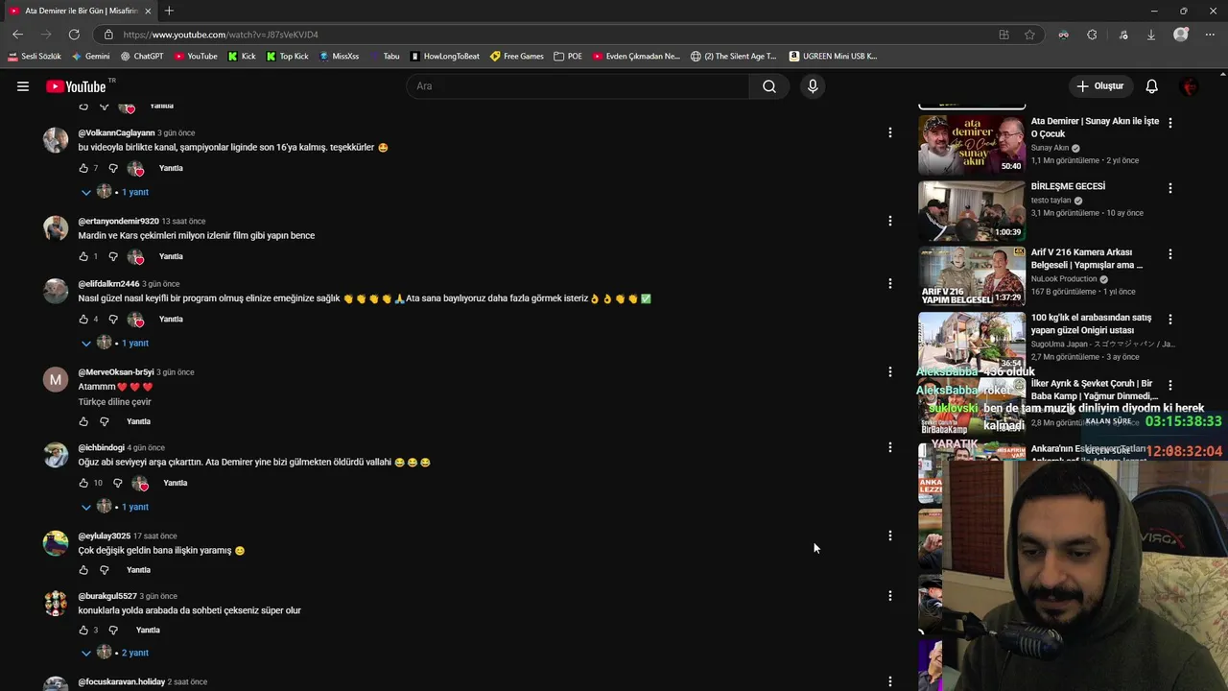Bookmark this page with the star icon

click(1029, 35)
